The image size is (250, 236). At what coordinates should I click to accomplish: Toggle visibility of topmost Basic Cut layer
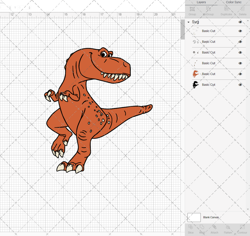pyautogui.click(x=240, y=31)
